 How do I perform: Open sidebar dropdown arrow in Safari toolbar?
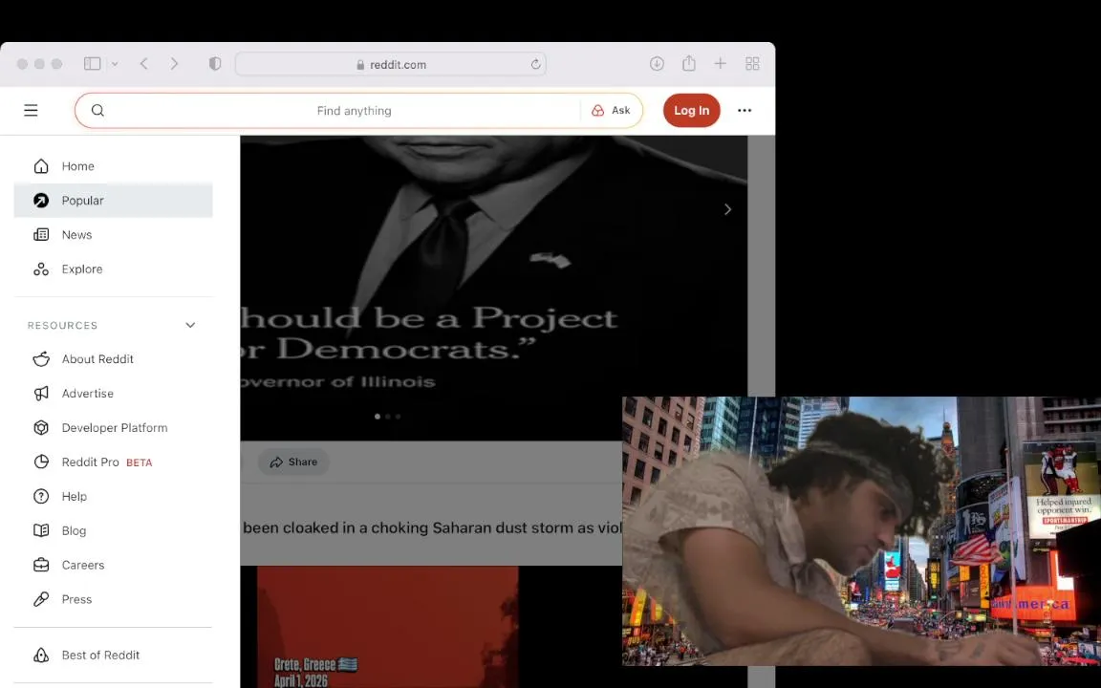click(x=115, y=64)
